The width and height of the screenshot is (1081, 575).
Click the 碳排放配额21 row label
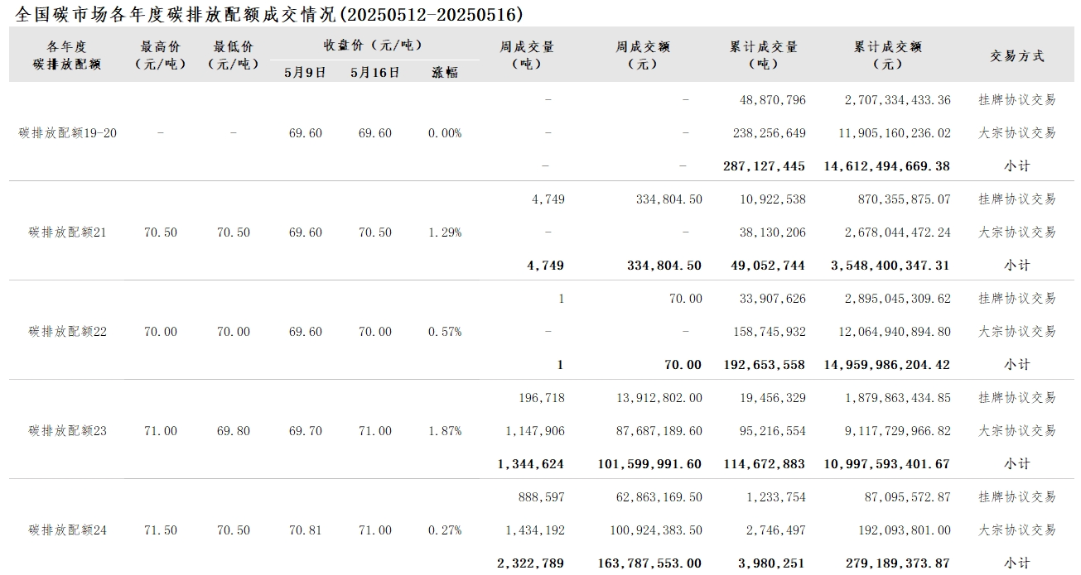point(68,232)
